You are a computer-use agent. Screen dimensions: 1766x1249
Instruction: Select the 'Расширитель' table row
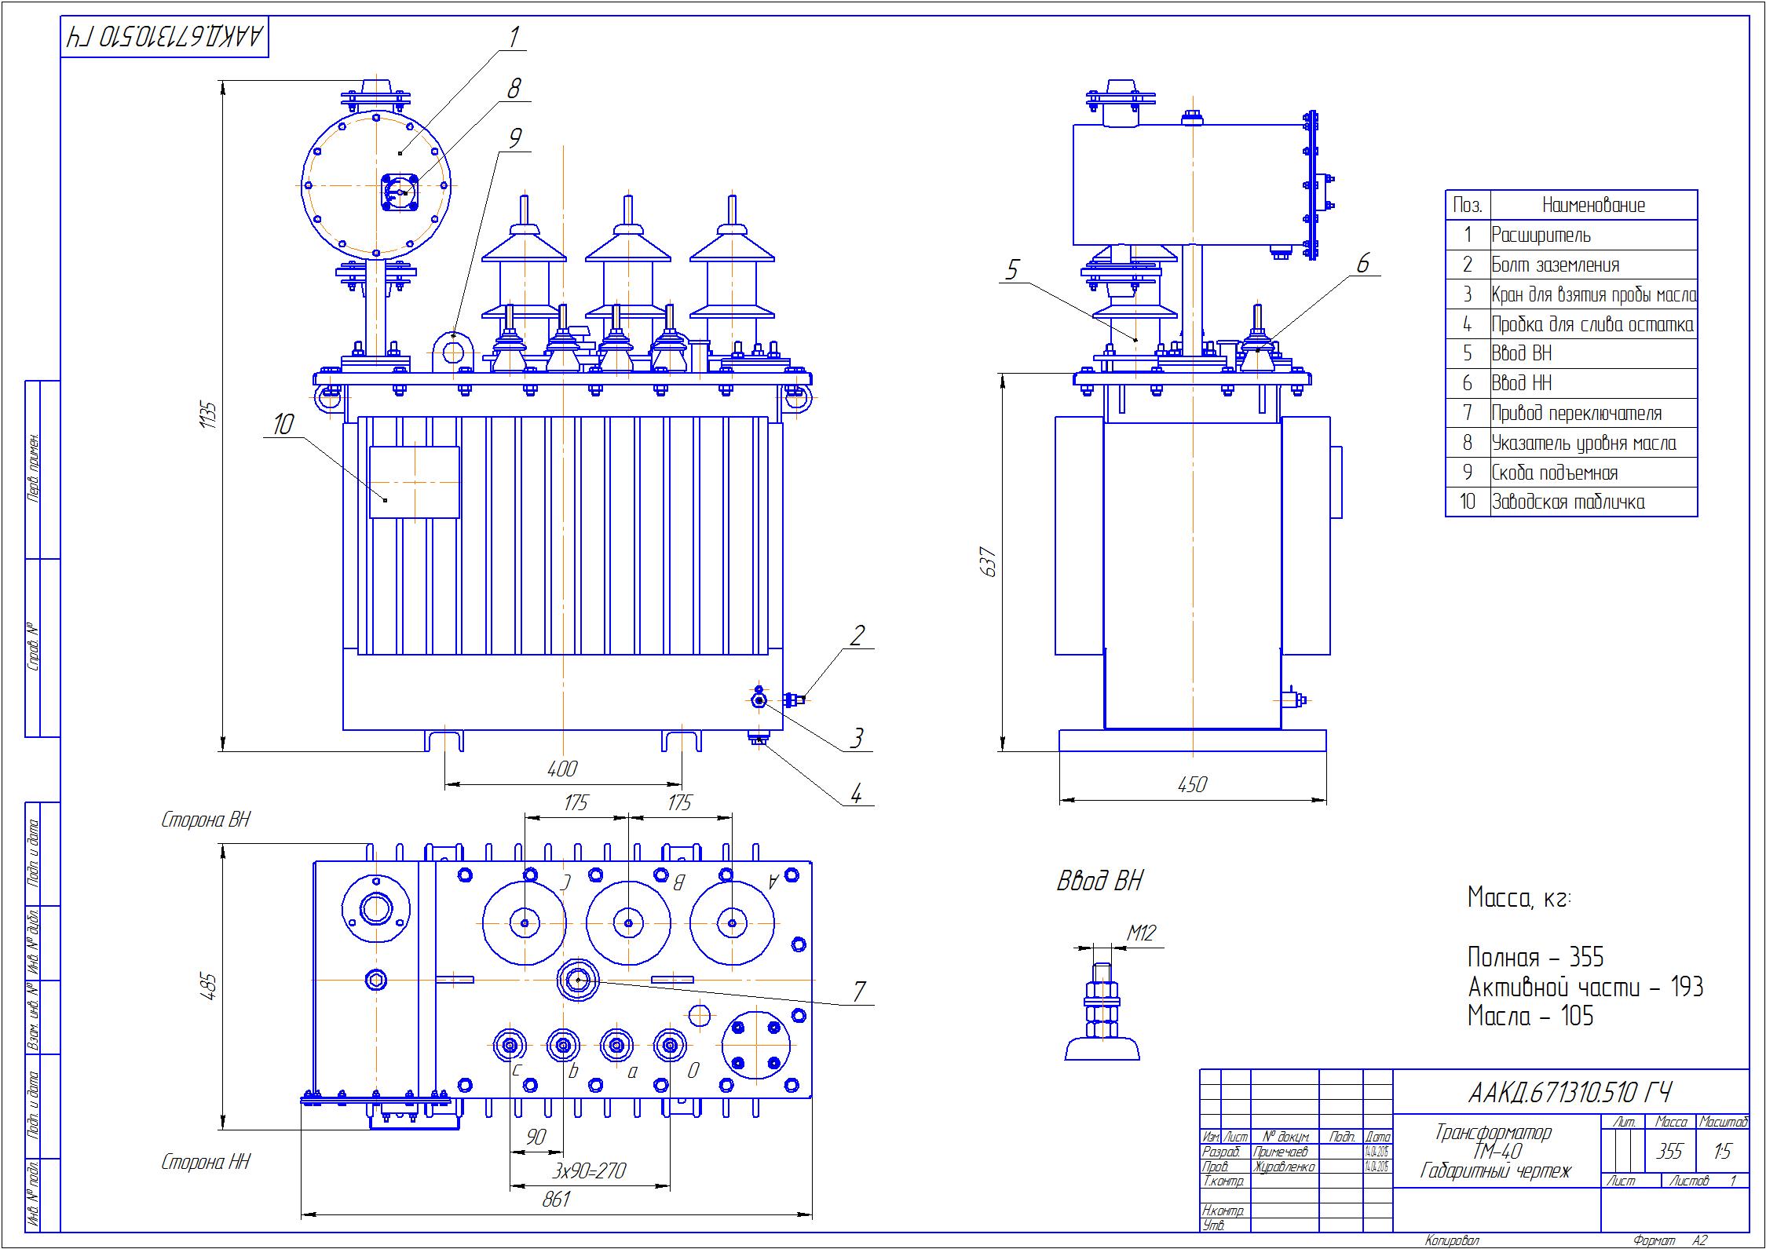coord(1571,235)
